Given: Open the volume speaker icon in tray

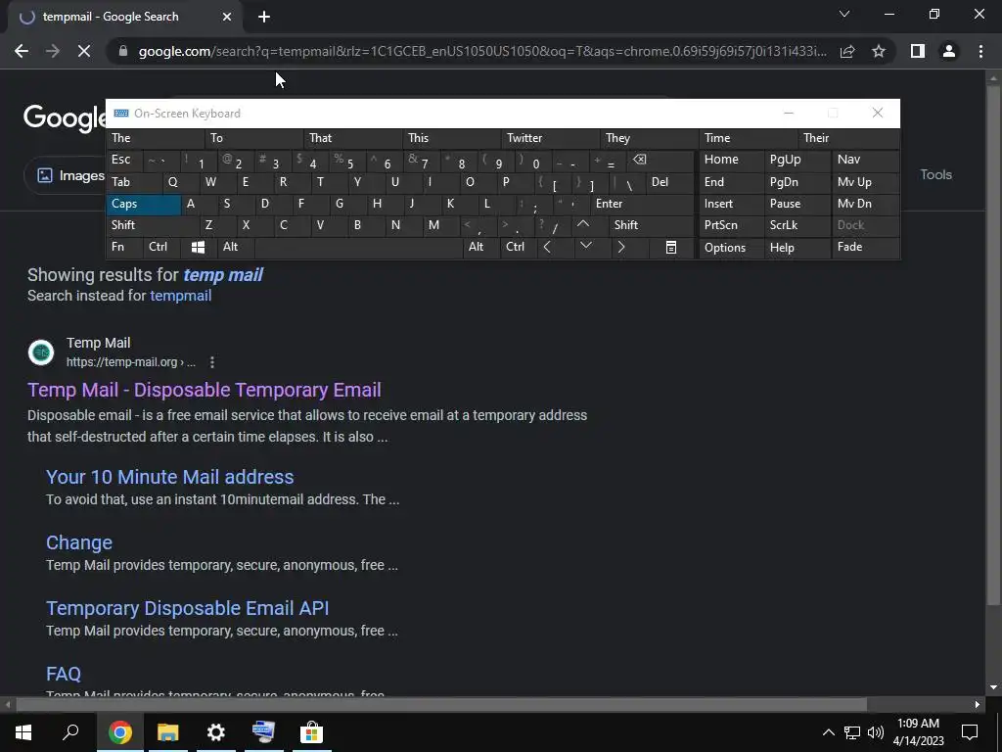Looking at the screenshot, I should (x=876, y=732).
